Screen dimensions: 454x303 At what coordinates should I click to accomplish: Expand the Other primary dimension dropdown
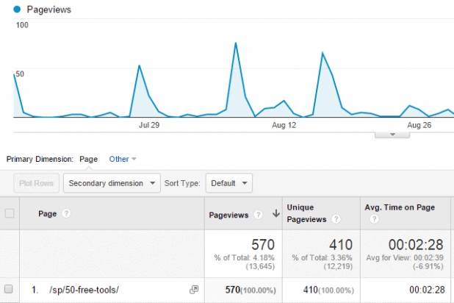(x=123, y=159)
